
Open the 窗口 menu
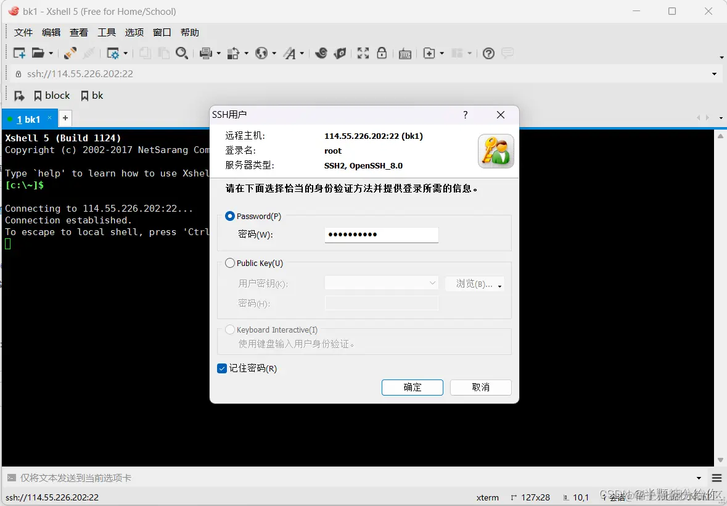point(162,33)
